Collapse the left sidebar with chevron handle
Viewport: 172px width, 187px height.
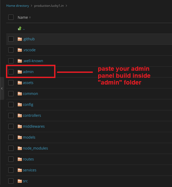point(2,88)
